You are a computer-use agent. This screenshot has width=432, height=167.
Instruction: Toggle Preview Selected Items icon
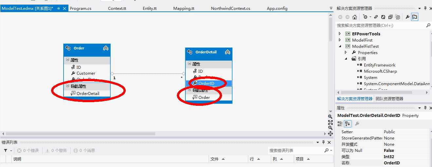[x=415, y=17]
